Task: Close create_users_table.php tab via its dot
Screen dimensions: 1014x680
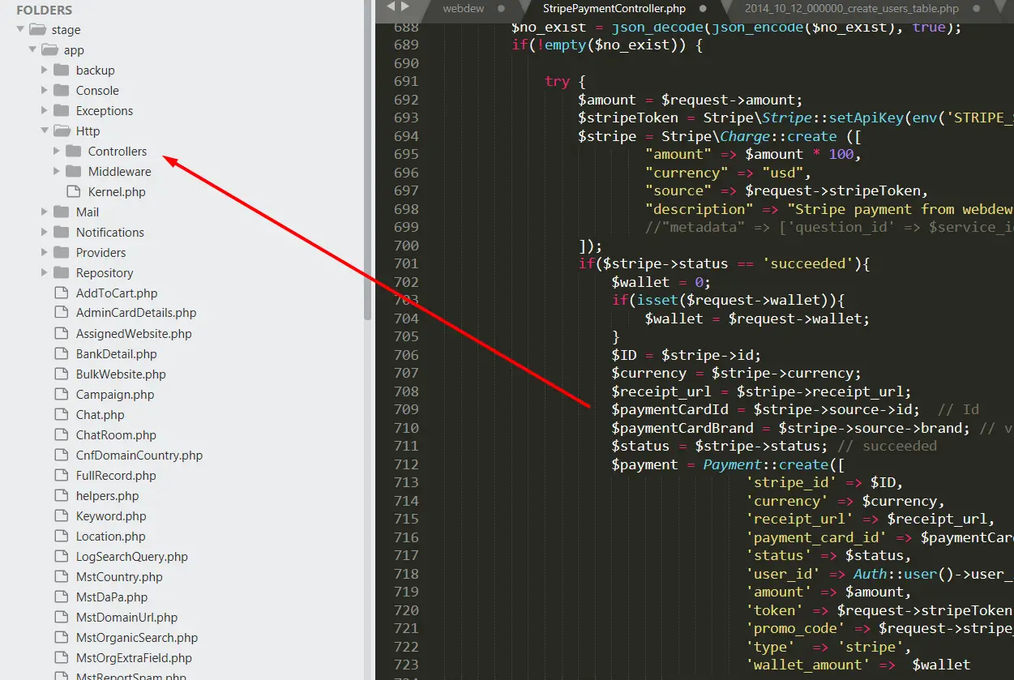Action: pyautogui.click(x=976, y=9)
